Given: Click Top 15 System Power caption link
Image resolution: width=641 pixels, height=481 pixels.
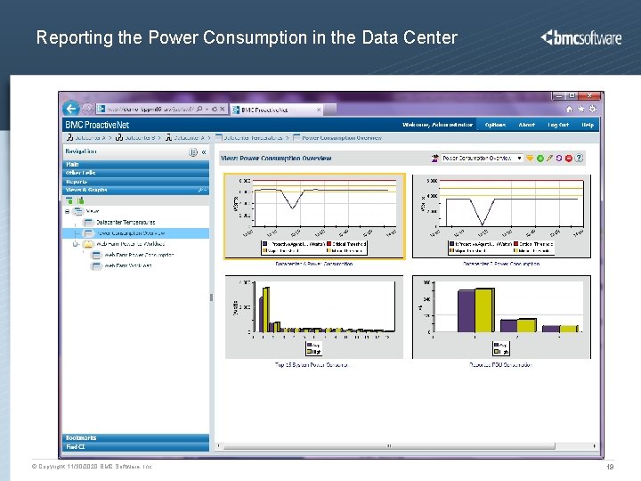Looking at the screenshot, I should point(313,365).
